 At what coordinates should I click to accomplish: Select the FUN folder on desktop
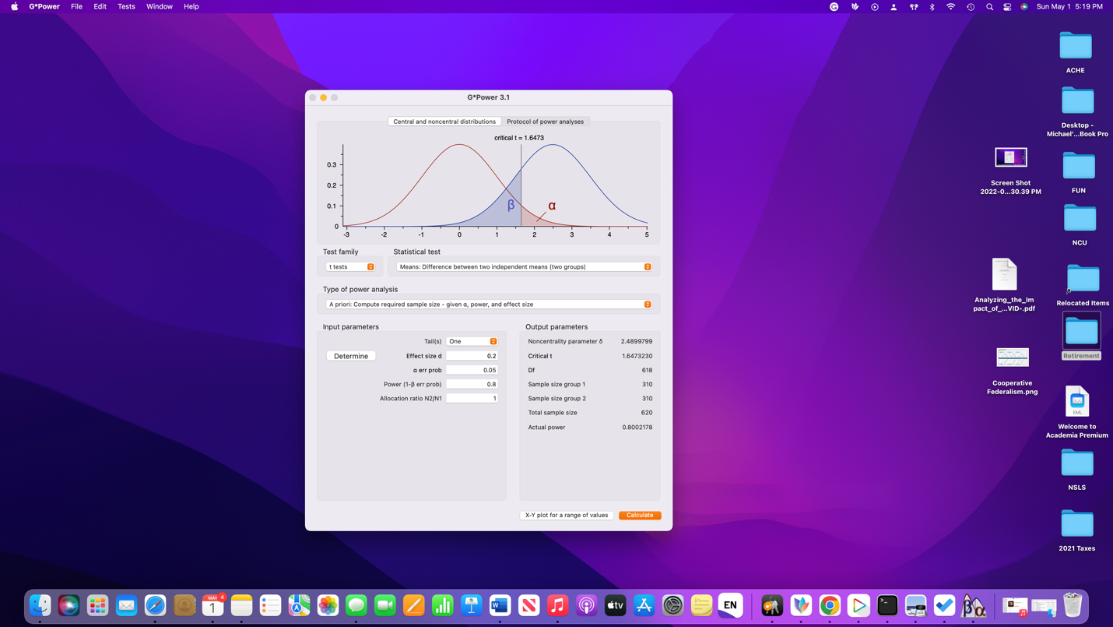[1079, 167]
